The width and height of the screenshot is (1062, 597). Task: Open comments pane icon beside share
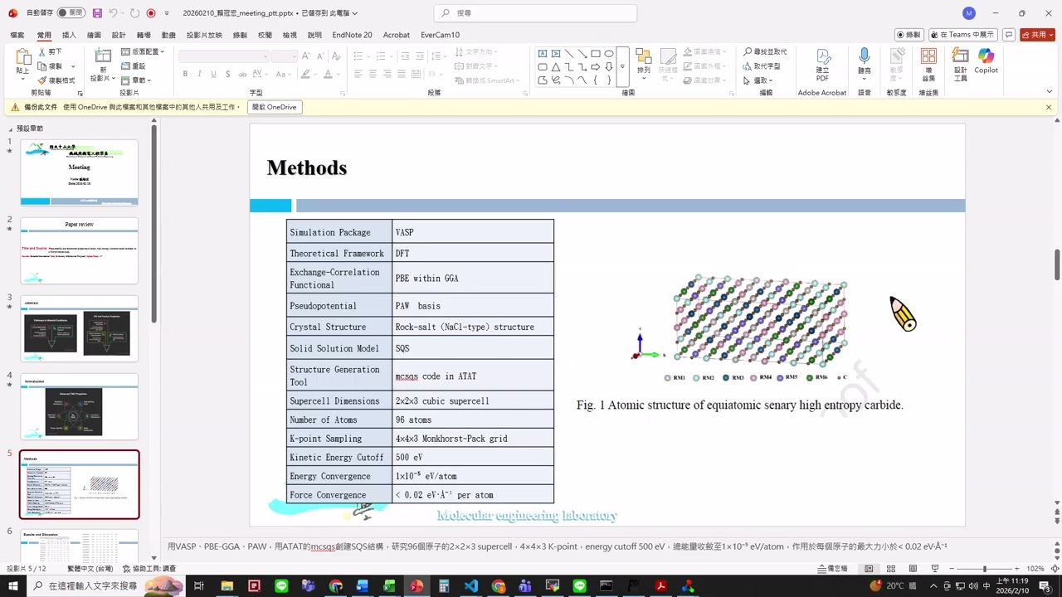[1009, 35]
